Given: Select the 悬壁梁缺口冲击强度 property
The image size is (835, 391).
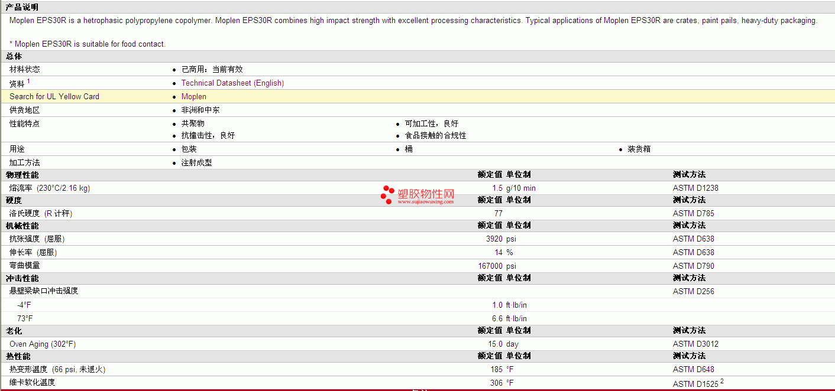Looking at the screenshot, I should click(x=44, y=291).
